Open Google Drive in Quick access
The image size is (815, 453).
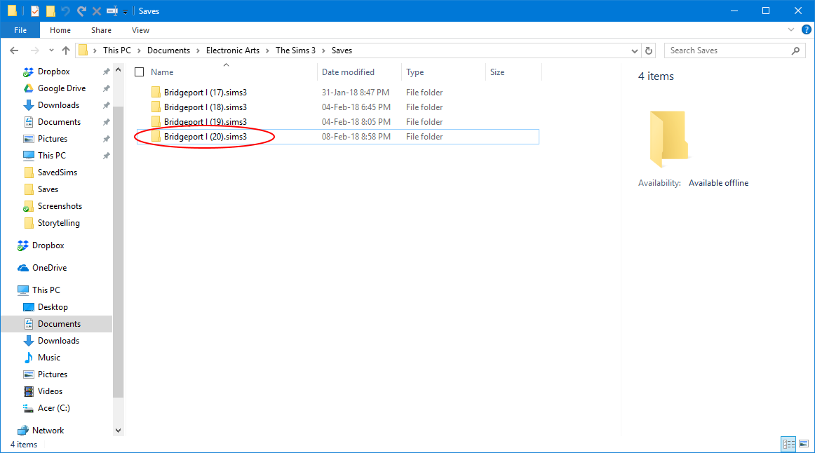tap(61, 88)
